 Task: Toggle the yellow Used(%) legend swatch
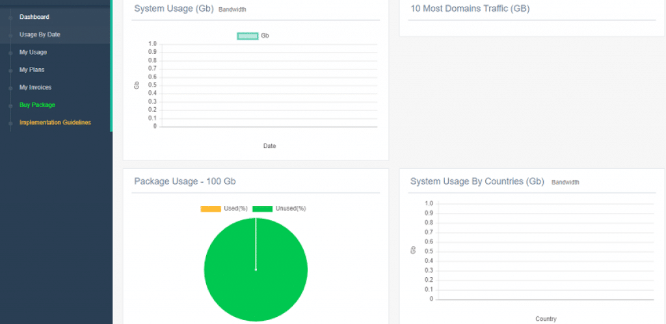point(211,208)
